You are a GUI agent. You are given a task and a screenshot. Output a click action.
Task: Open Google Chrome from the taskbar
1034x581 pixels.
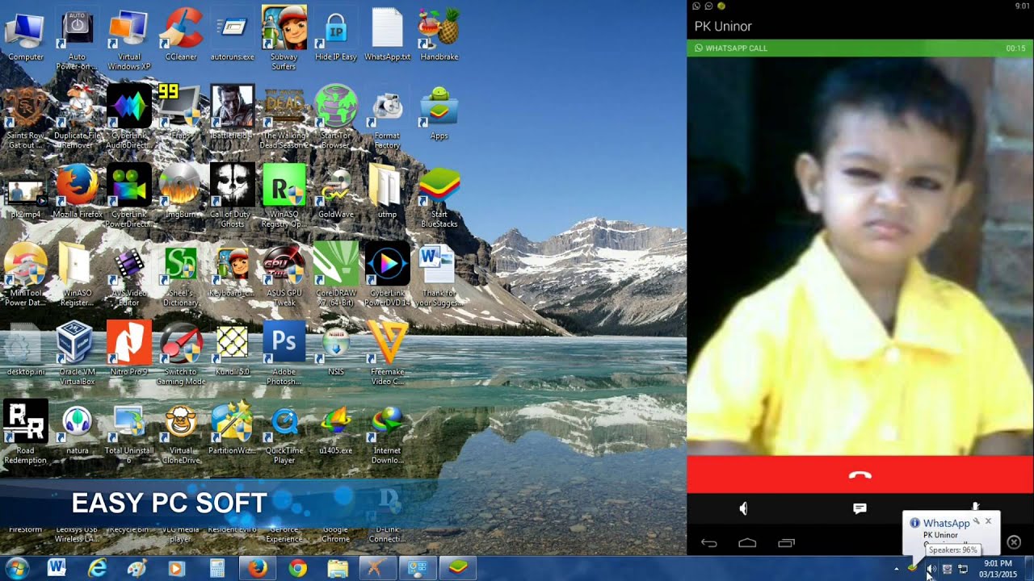(x=298, y=568)
